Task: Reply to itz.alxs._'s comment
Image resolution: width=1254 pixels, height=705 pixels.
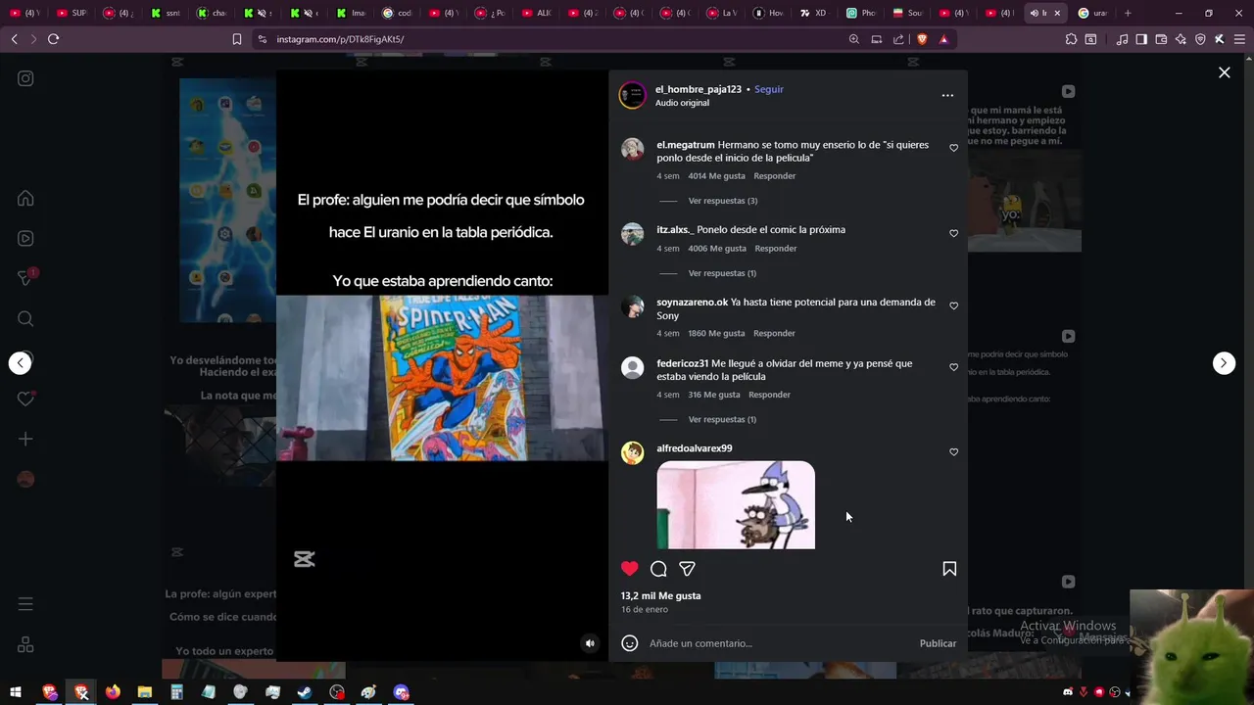Action: [776, 249]
